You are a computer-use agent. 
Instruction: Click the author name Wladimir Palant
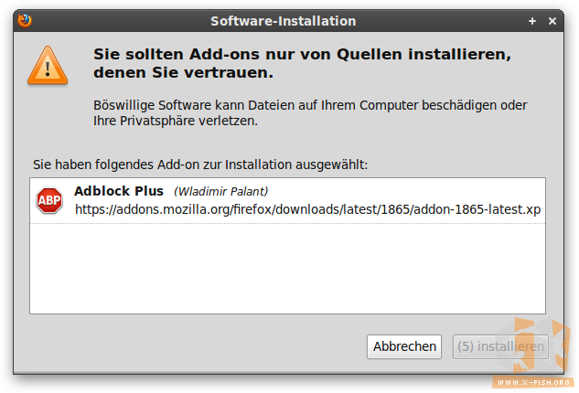coord(220,192)
